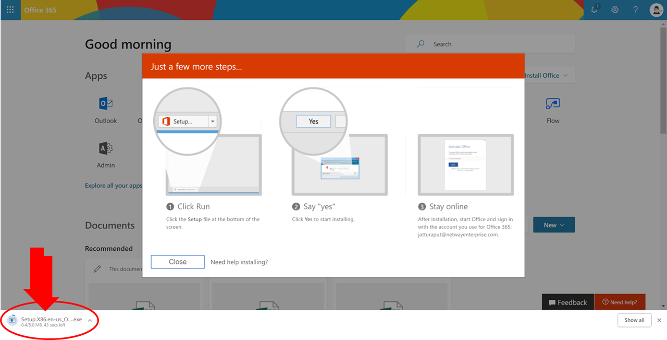The width and height of the screenshot is (667, 340).
Task: Open the Need help installing link
Action: tap(239, 262)
